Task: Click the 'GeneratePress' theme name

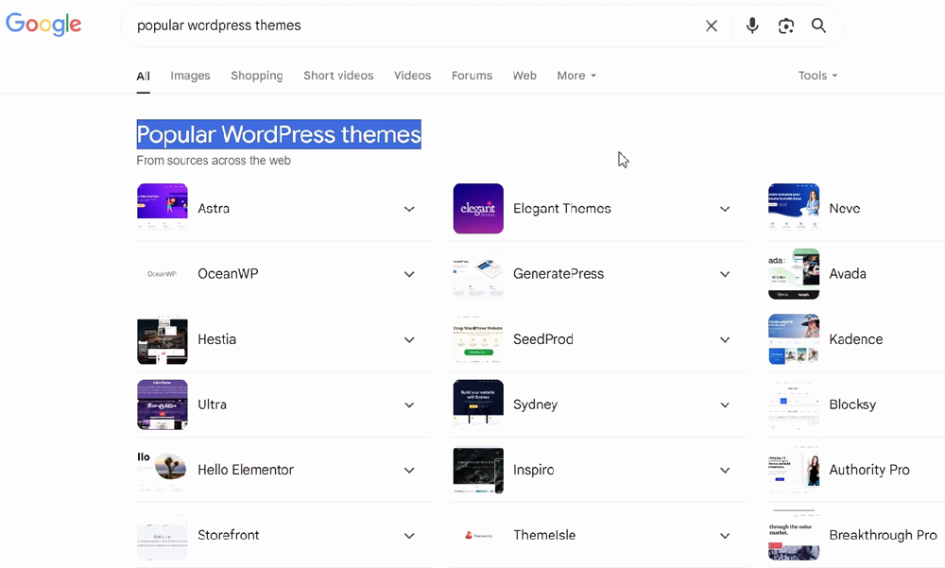Action: 558,274
